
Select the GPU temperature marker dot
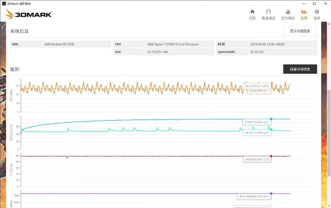point(271,119)
